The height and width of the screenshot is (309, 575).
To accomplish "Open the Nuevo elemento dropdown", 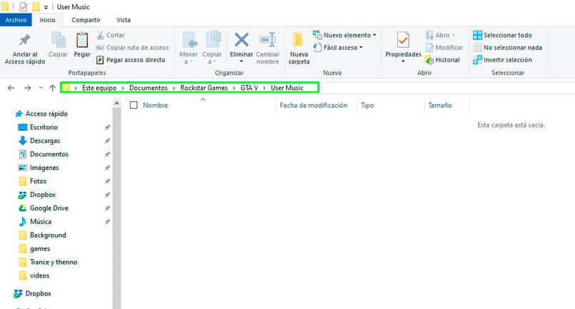I will coord(345,35).
